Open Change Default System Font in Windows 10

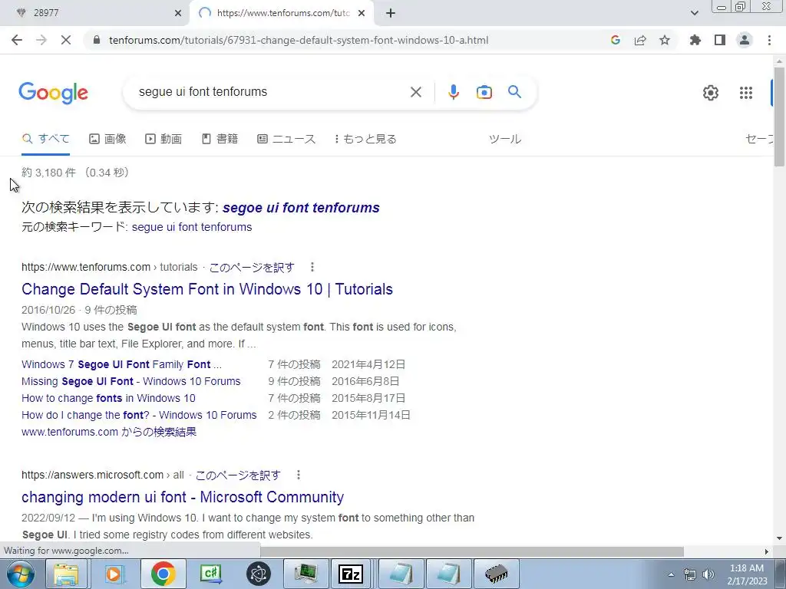207,289
